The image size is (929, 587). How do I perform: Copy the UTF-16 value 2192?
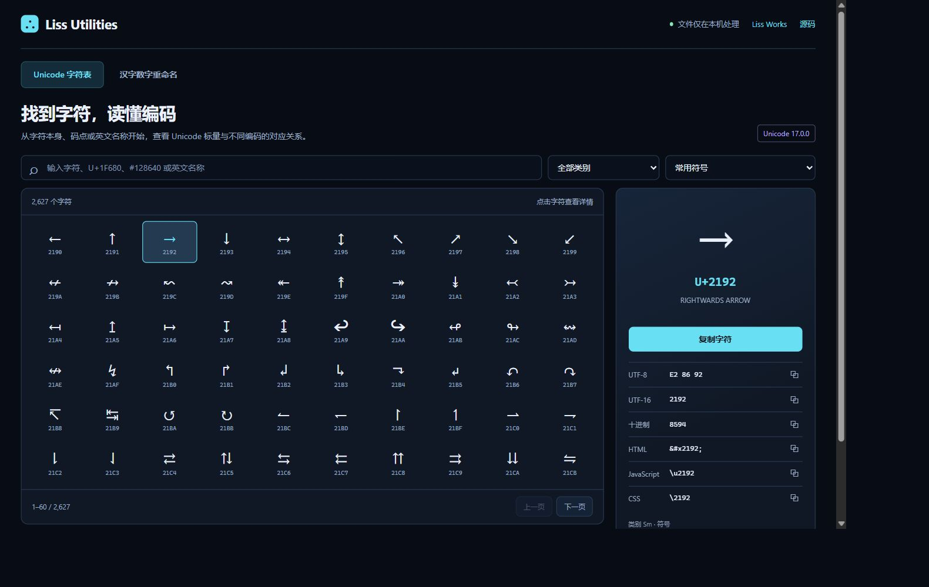click(794, 400)
